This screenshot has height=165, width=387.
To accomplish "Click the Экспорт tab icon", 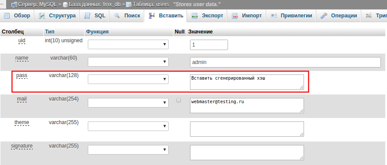I will (x=194, y=16).
